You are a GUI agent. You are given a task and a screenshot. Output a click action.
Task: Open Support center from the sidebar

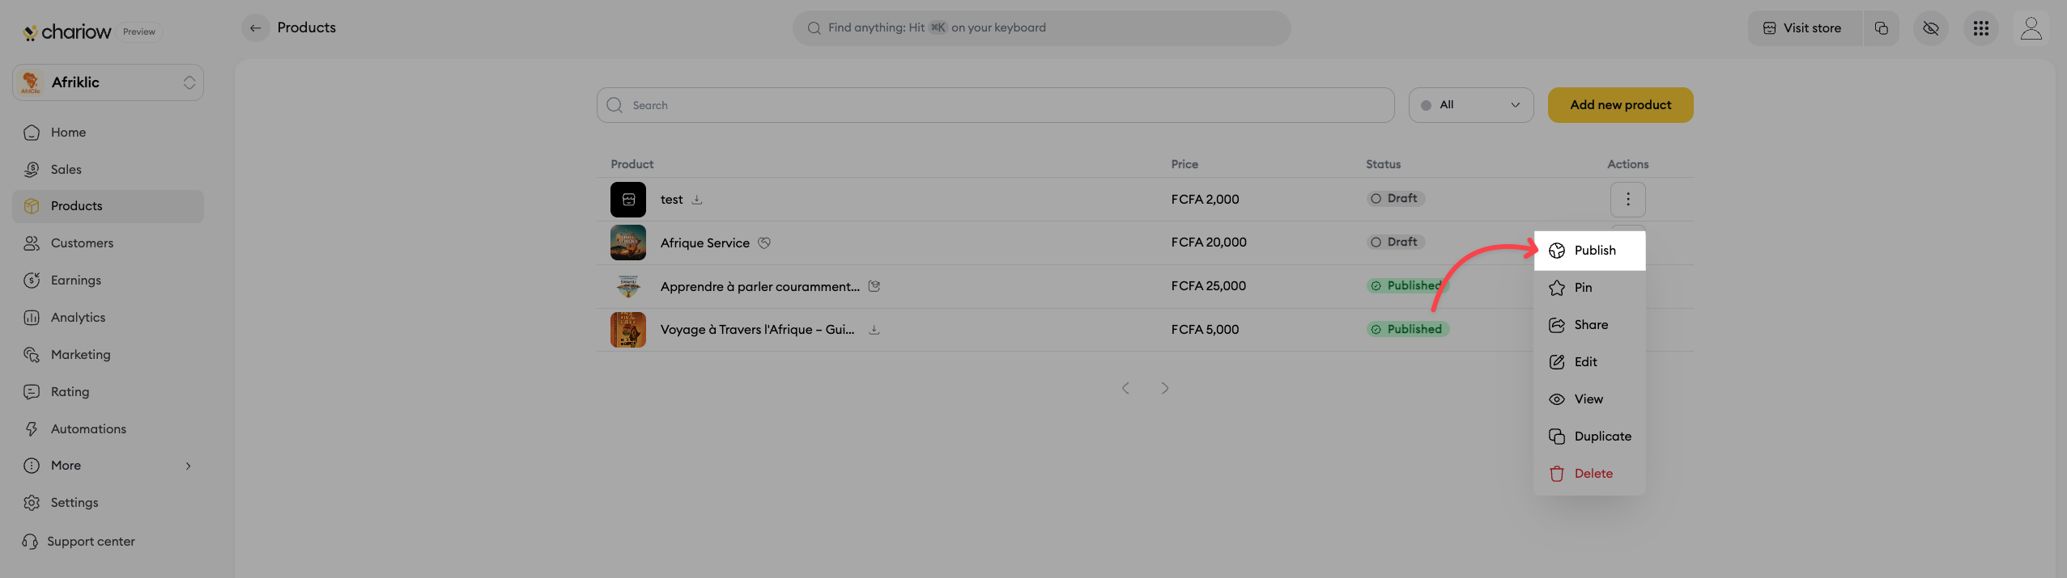pyautogui.click(x=91, y=542)
